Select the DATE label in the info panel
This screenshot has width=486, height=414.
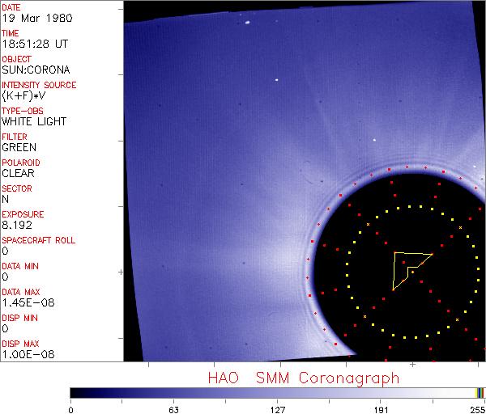pos(11,7)
